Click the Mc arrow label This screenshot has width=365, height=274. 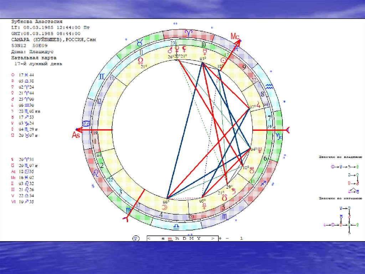point(236,37)
